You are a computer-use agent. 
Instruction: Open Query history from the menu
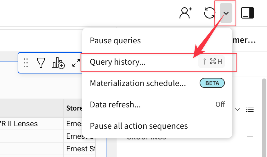[x=118, y=62]
